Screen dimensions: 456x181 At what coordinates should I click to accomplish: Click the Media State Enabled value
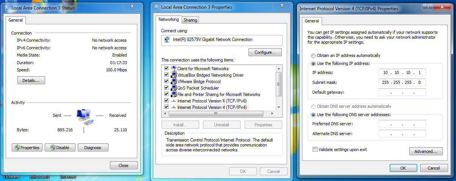[x=120, y=55]
